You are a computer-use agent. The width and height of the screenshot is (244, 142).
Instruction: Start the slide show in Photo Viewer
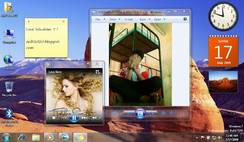pos(140,114)
